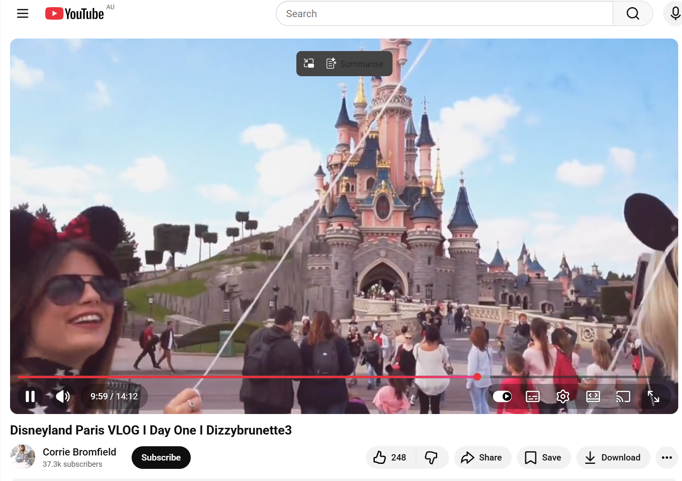
Task: Click Corrie Bromfield's channel avatar
Action: click(x=23, y=457)
